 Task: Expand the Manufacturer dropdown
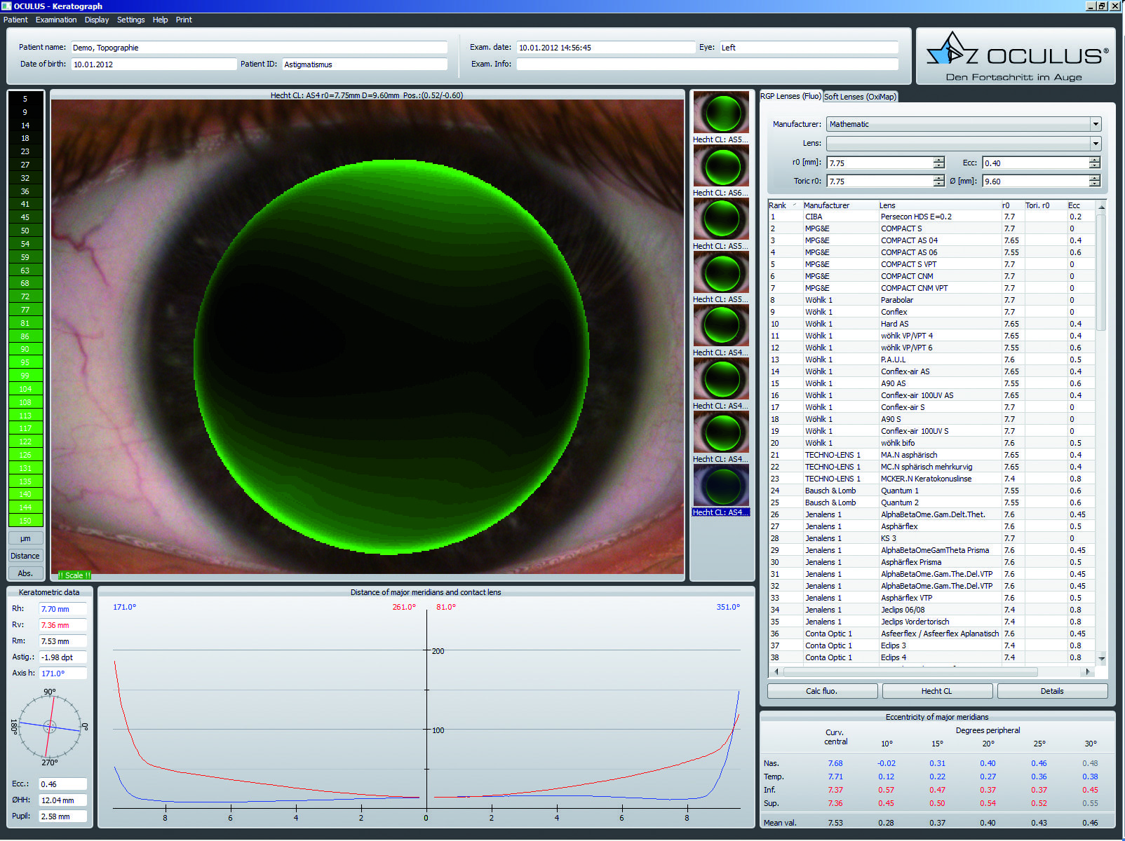pyautogui.click(x=1096, y=124)
